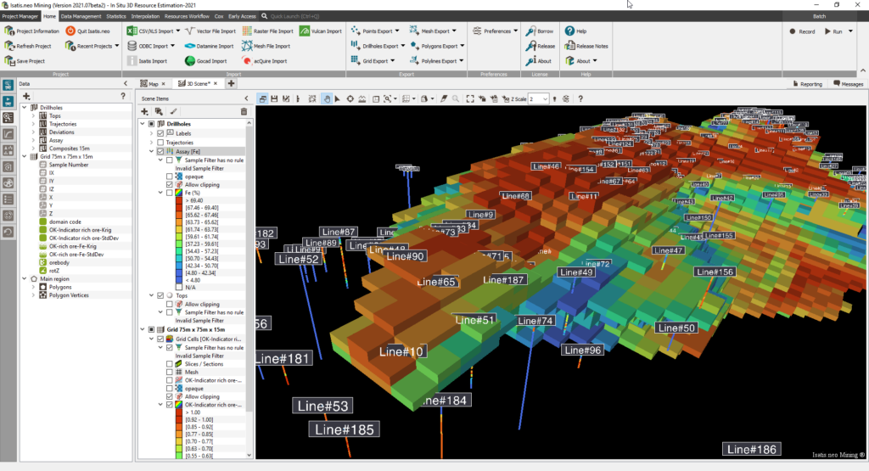Image resolution: width=869 pixels, height=471 pixels.
Task: Delete scene item with trash icon
Action: 244,111
